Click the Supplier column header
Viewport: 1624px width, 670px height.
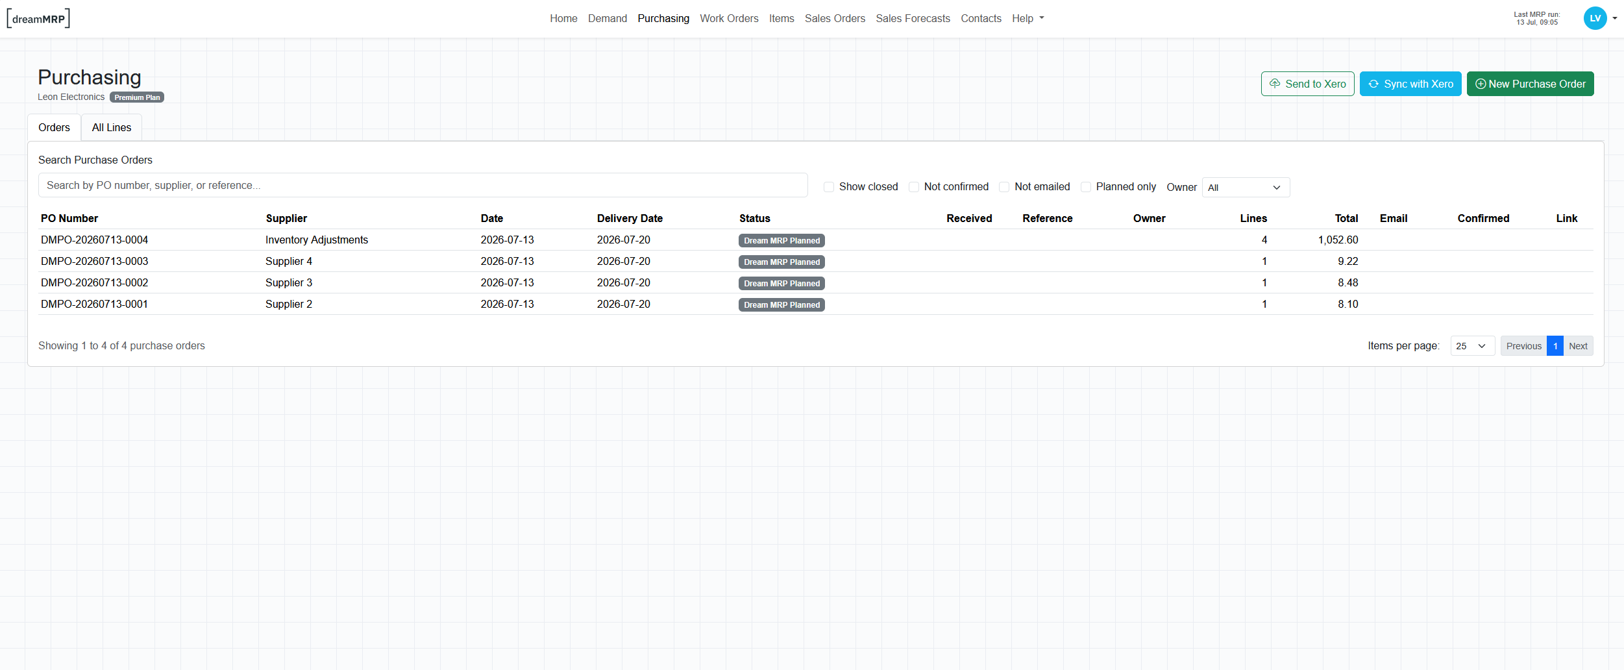point(286,218)
